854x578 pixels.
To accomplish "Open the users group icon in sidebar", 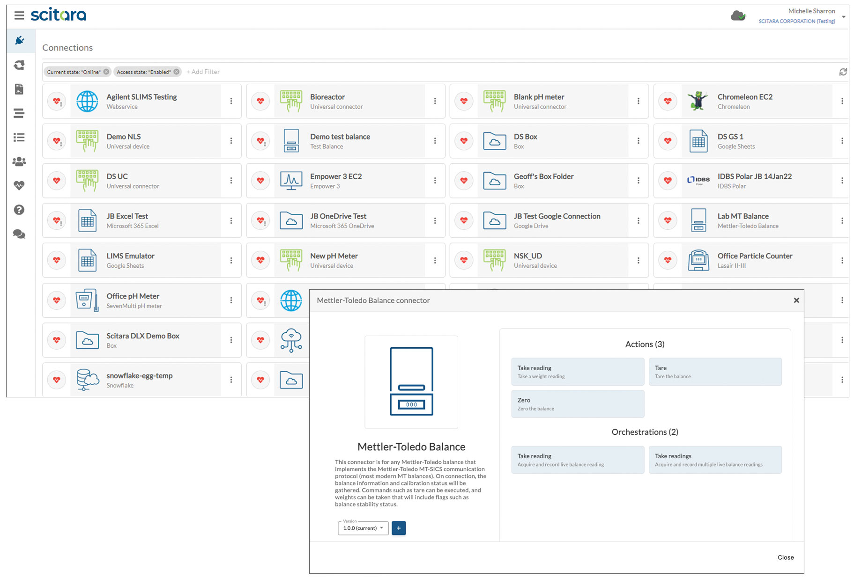I will click(x=19, y=161).
